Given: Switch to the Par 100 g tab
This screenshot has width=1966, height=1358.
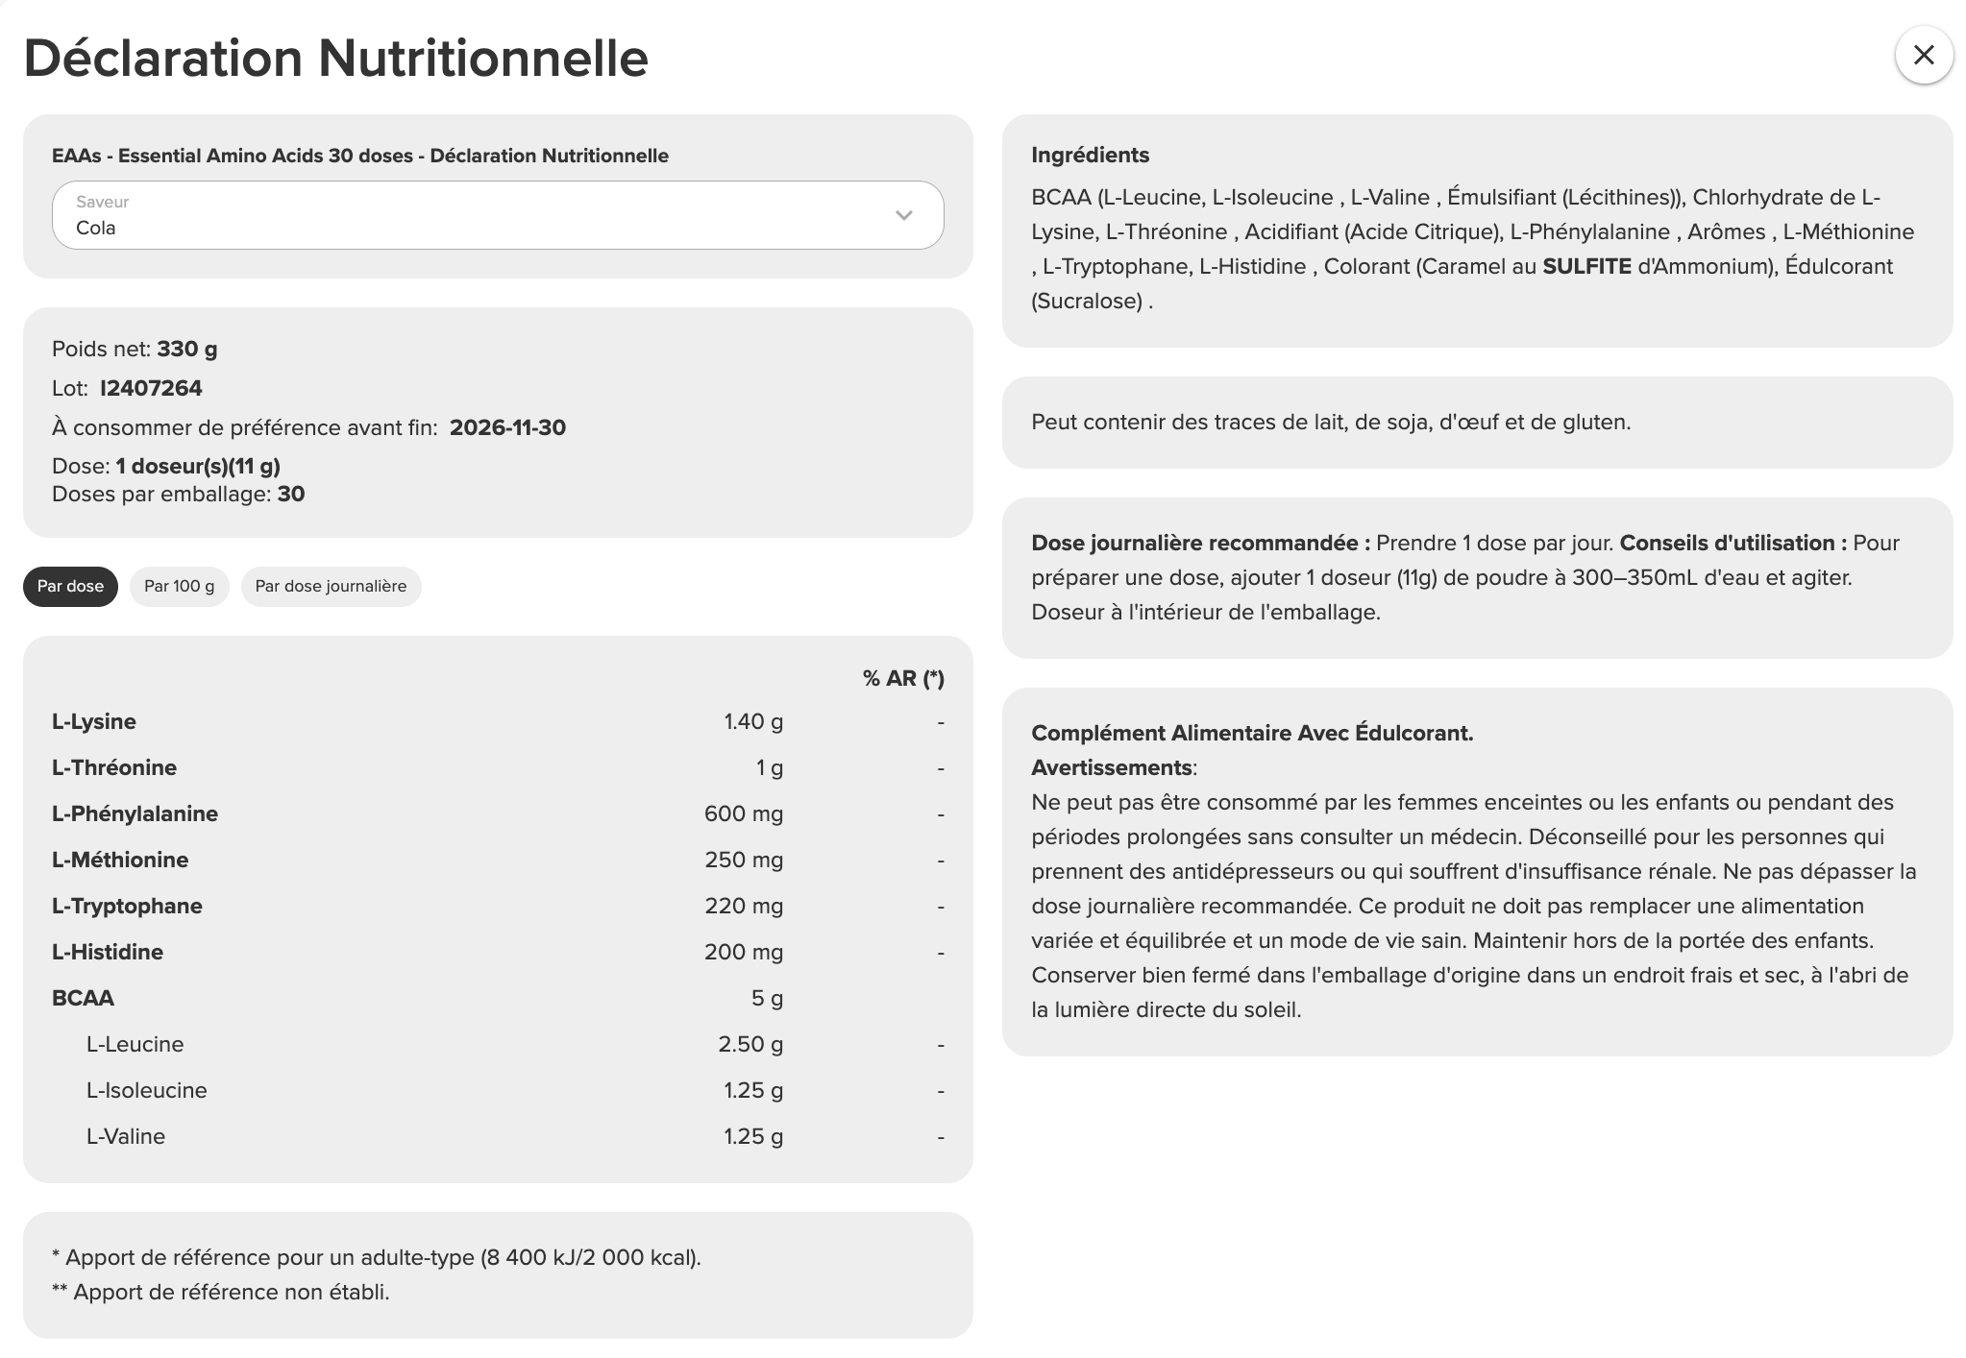Looking at the screenshot, I should coord(179,587).
